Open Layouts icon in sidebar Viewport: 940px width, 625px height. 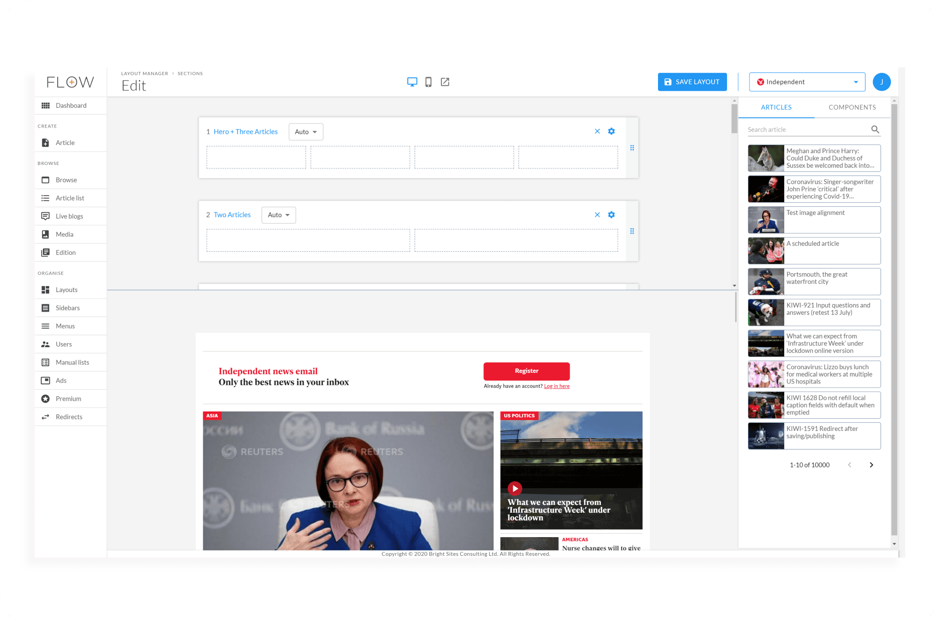coord(45,290)
